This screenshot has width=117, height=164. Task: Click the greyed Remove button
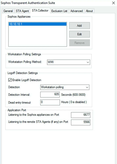pos(79,43)
